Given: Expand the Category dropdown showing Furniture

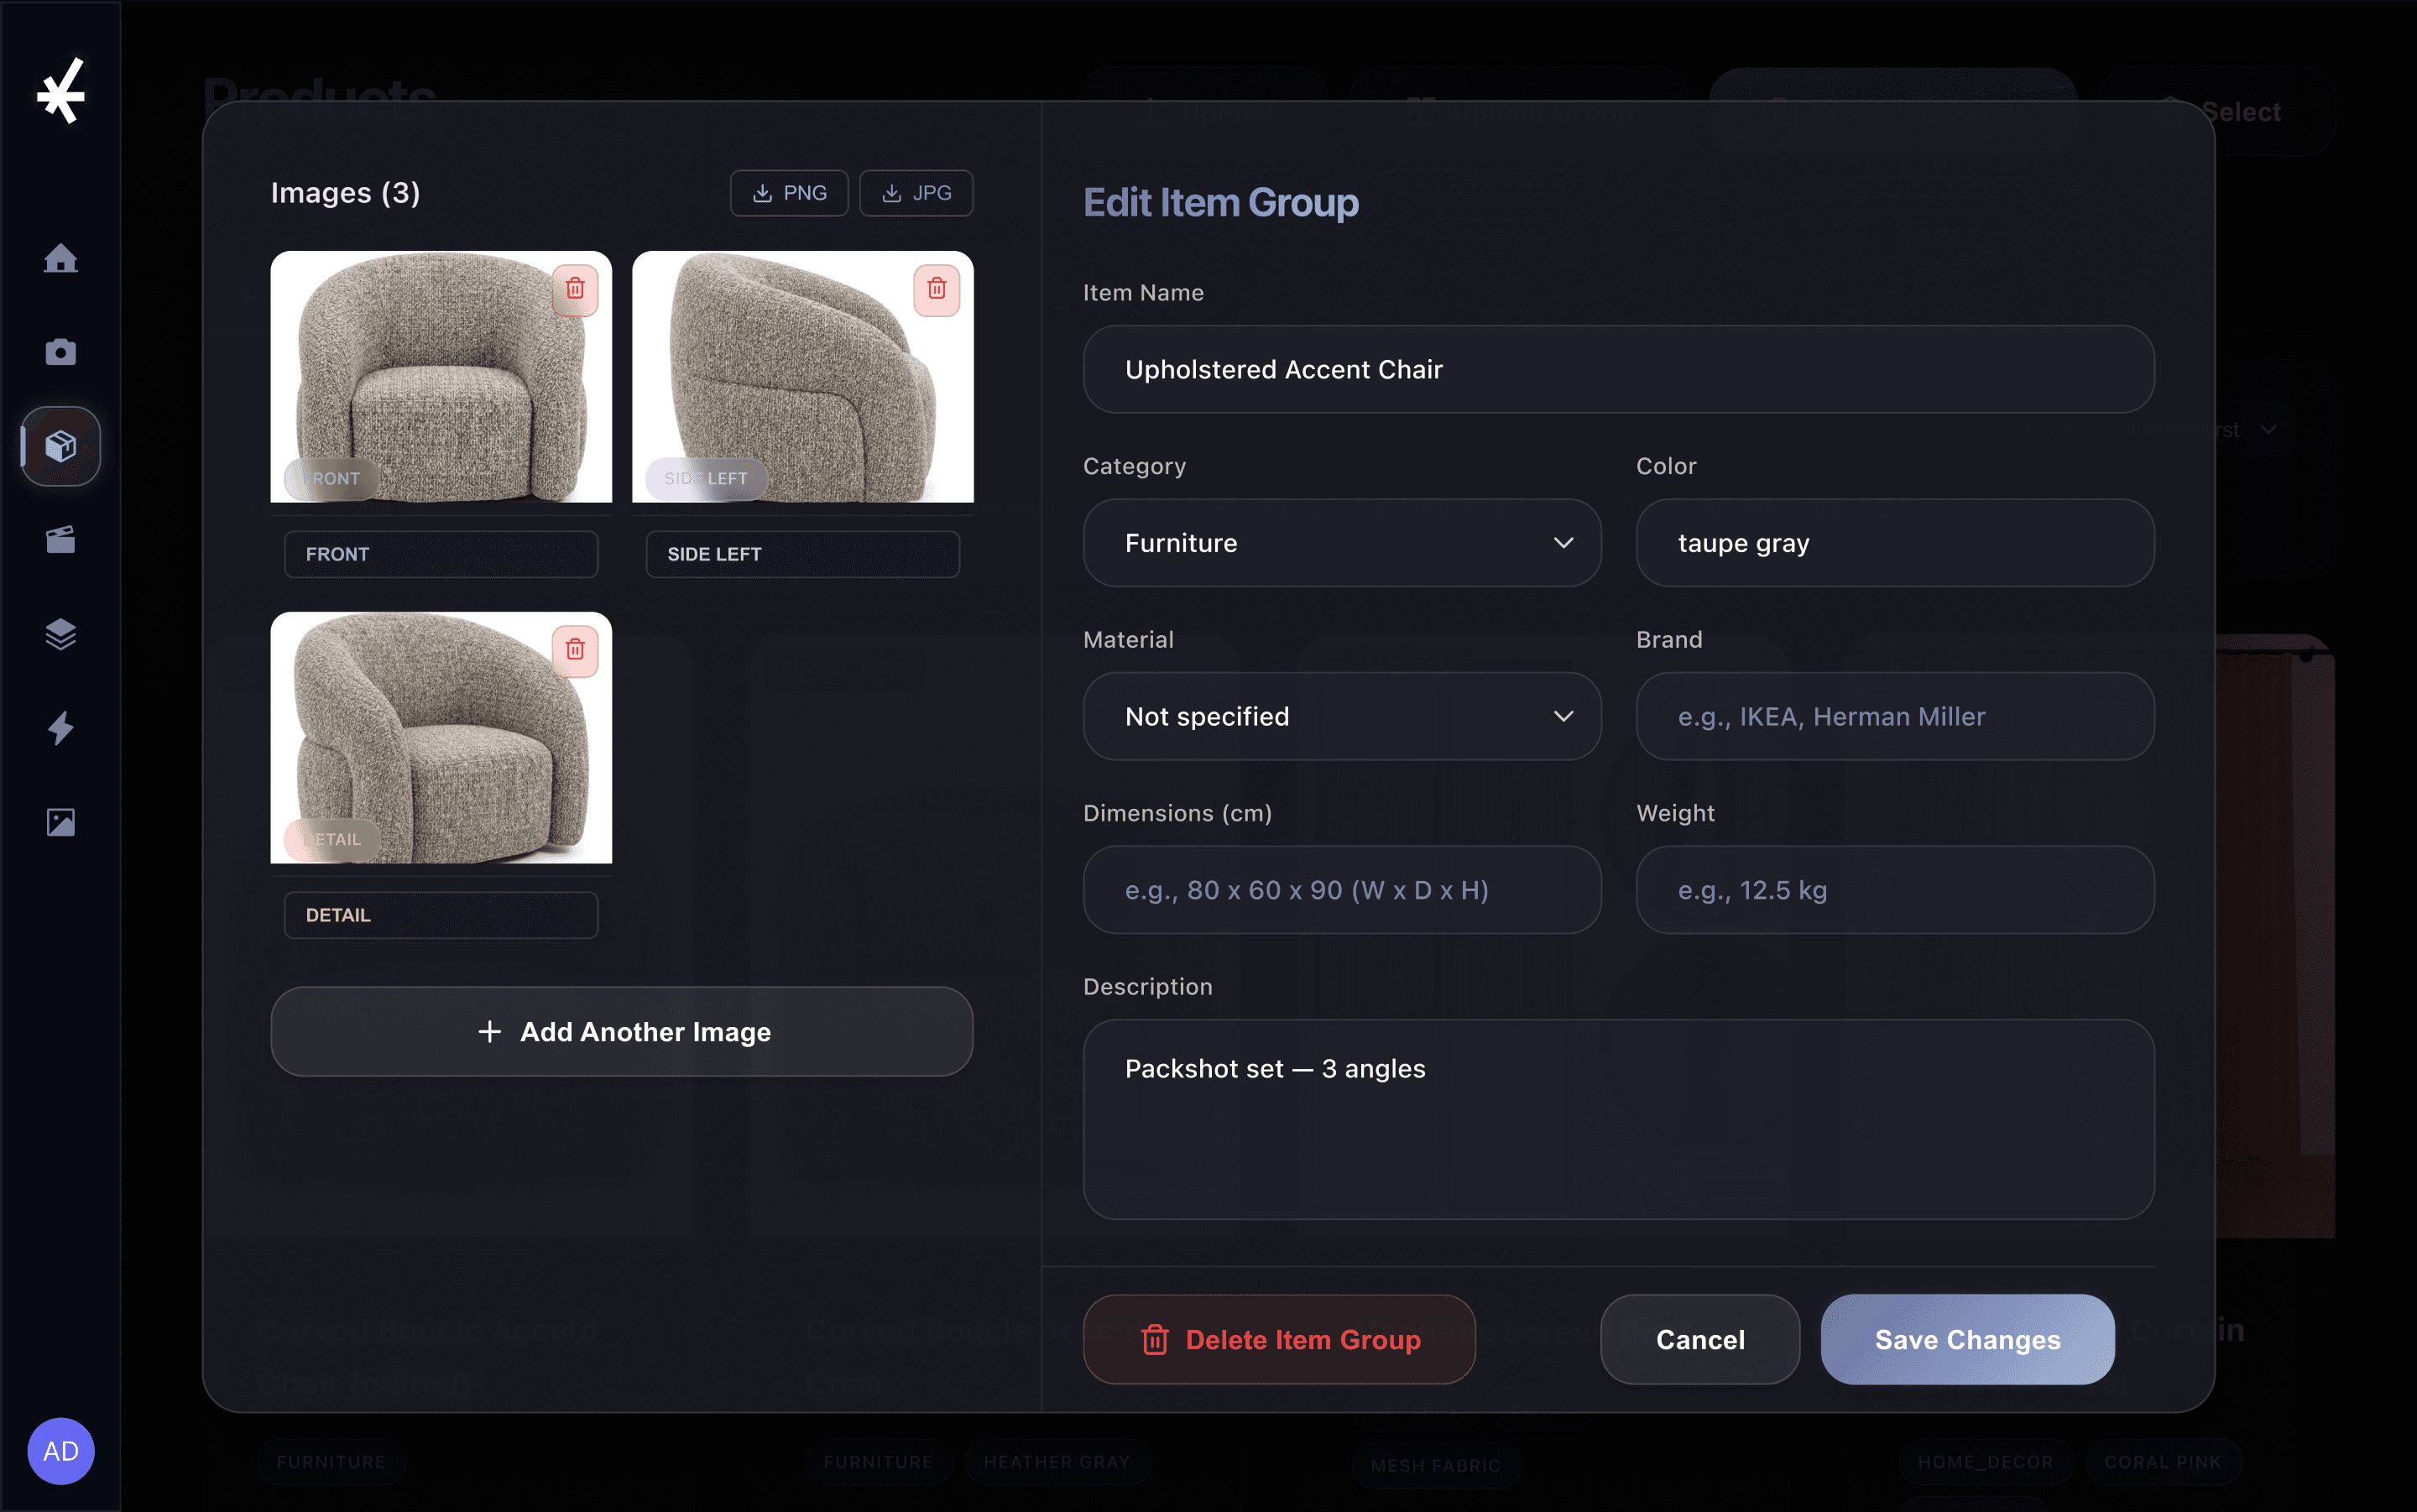Looking at the screenshot, I should pos(1341,543).
